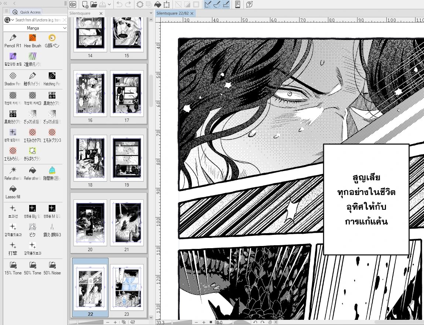Screen dimensions: 424x325
Task: Select the ビク effect brush
Action: [33, 230]
